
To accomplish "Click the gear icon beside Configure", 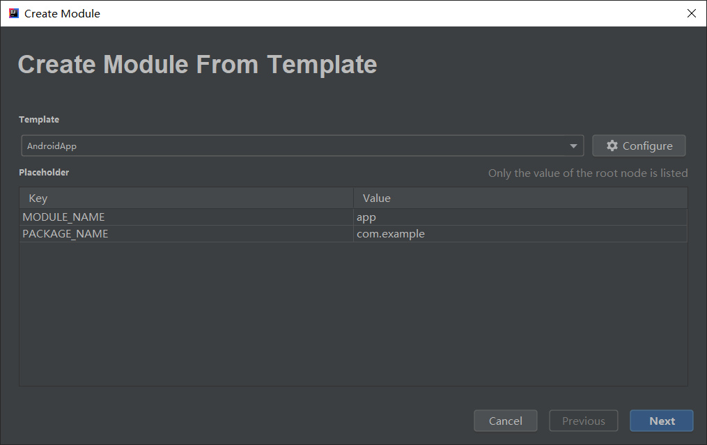I will point(612,146).
